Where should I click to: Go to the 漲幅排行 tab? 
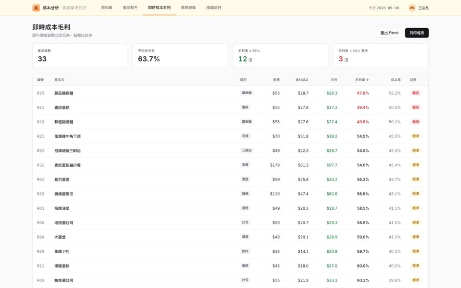214,8
